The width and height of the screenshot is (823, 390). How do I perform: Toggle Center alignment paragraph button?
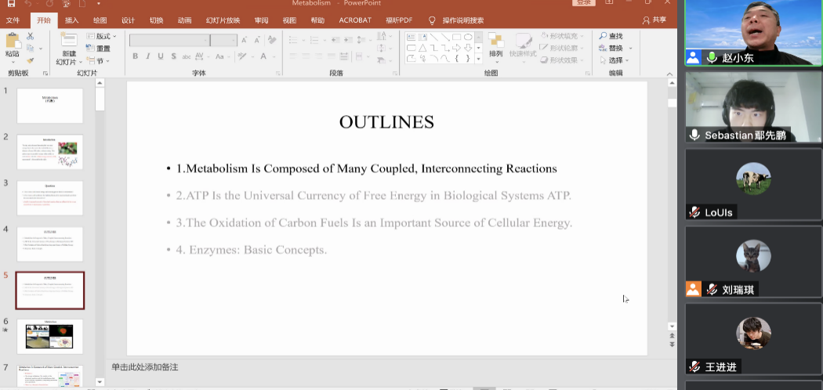pos(306,56)
